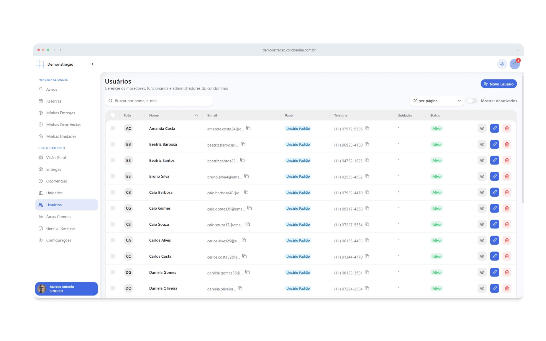546x341 pixels.
Task: Select all users header checkbox
Action: [113, 115]
